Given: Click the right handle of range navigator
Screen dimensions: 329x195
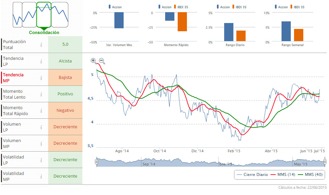Looking at the screenshot, I should [x=325, y=162].
